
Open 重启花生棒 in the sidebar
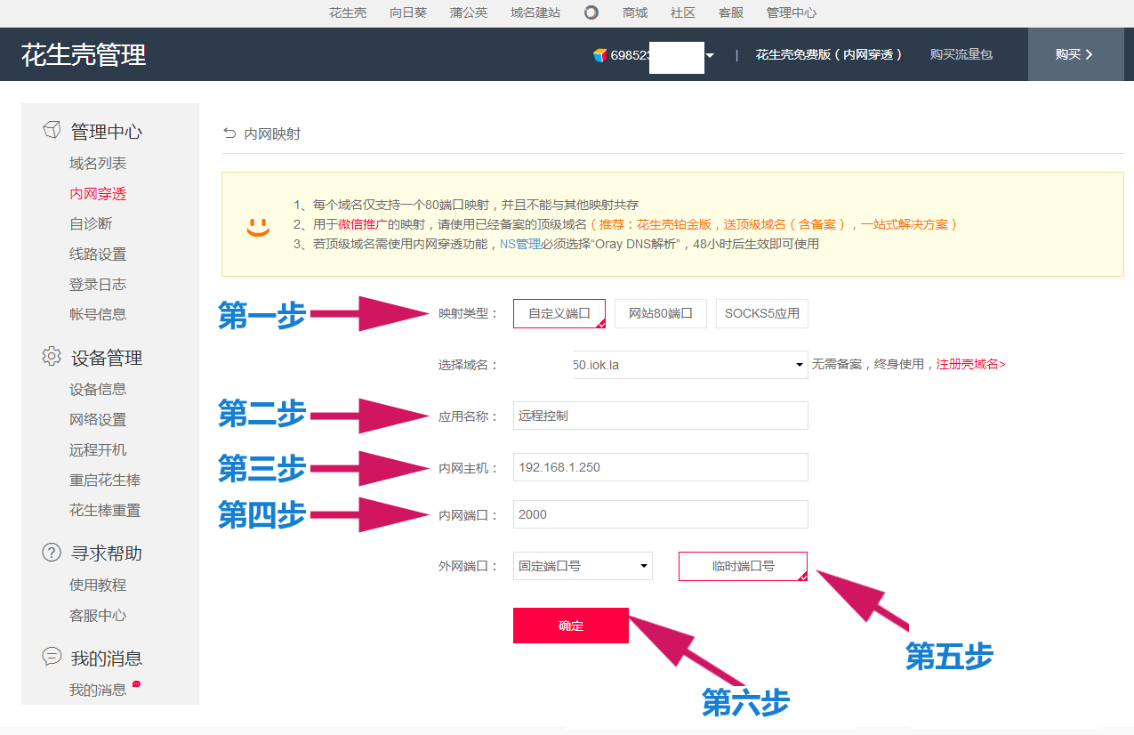click(x=105, y=481)
